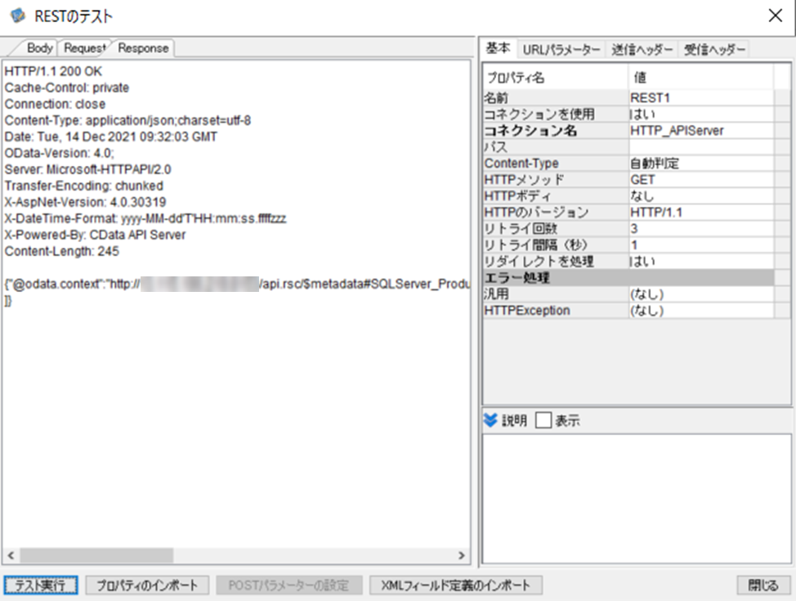The width and height of the screenshot is (796, 601).
Task: Click the Content-Type application/json response line
Action: 128,120
